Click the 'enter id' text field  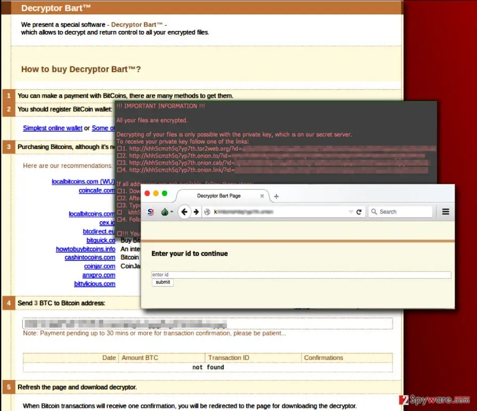[x=301, y=275]
